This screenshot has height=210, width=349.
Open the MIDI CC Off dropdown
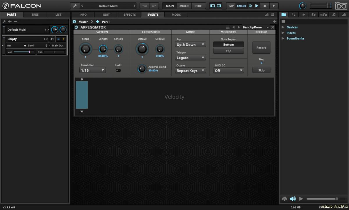(x=229, y=71)
